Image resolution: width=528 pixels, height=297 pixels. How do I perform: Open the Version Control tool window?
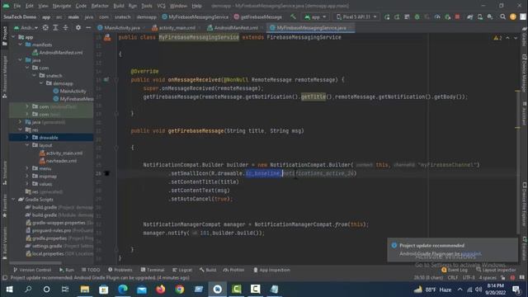tap(32, 270)
